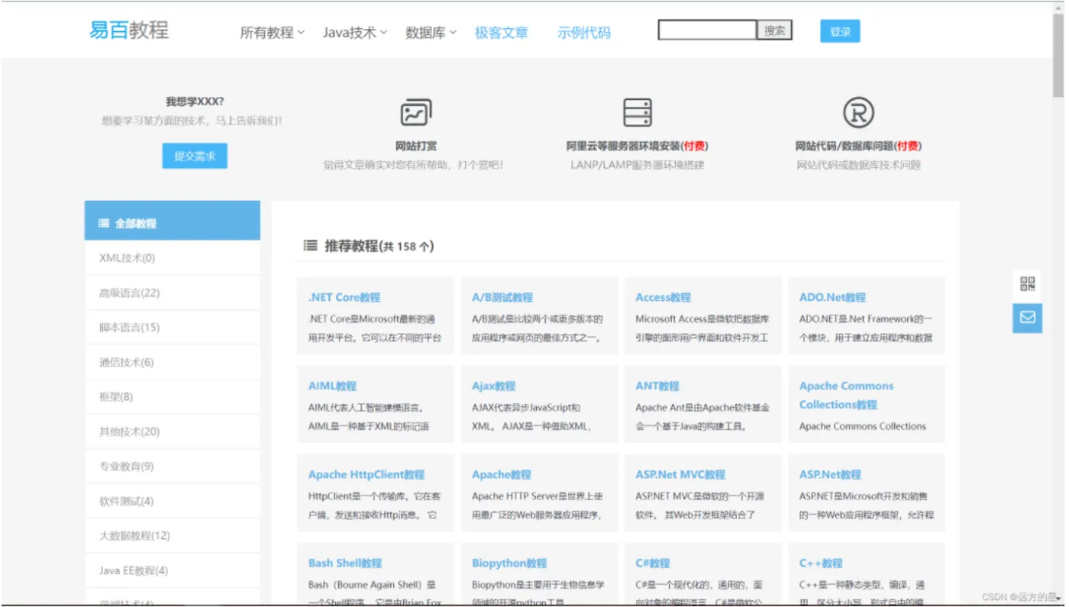Open the 示例代码 nav item
This screenshot has width=1069, height=607.
coord(584,33)
